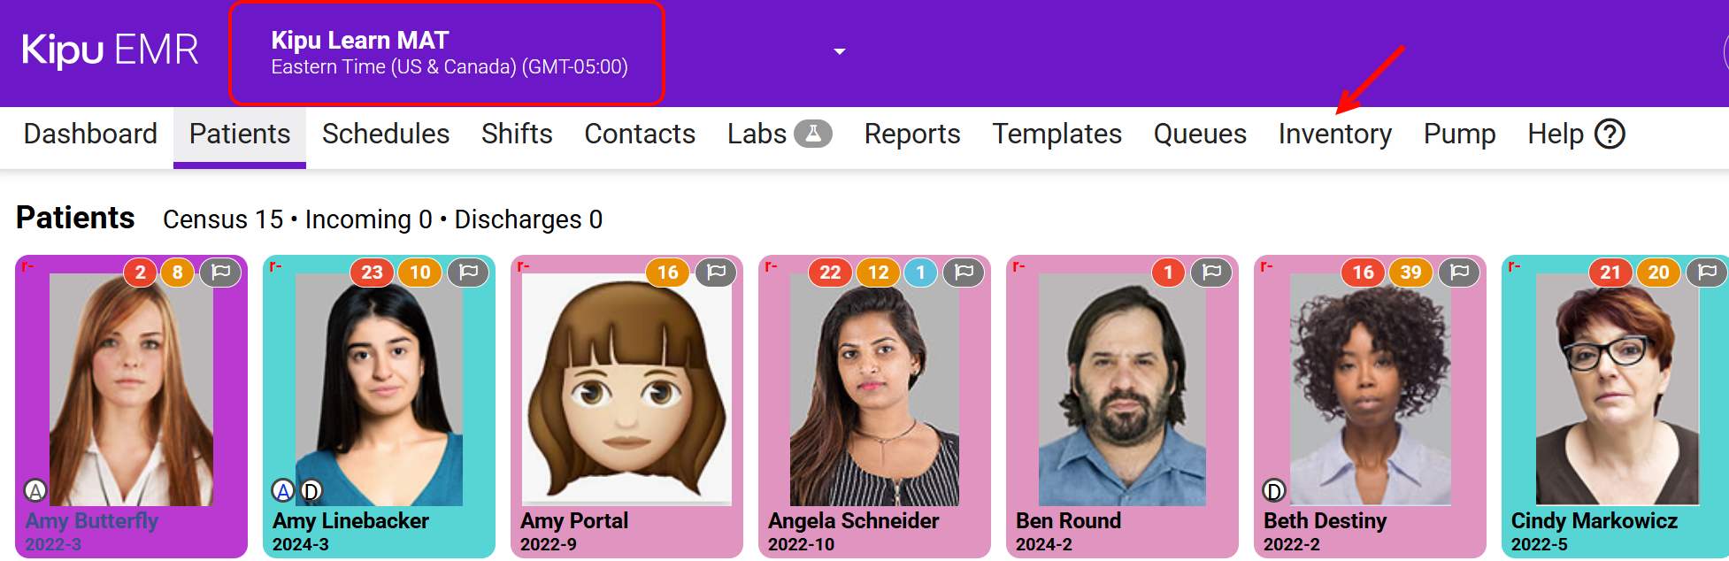Click the flask icon beside Labs
This screenshot has height=561, width=1729.
tap(812, 134)
